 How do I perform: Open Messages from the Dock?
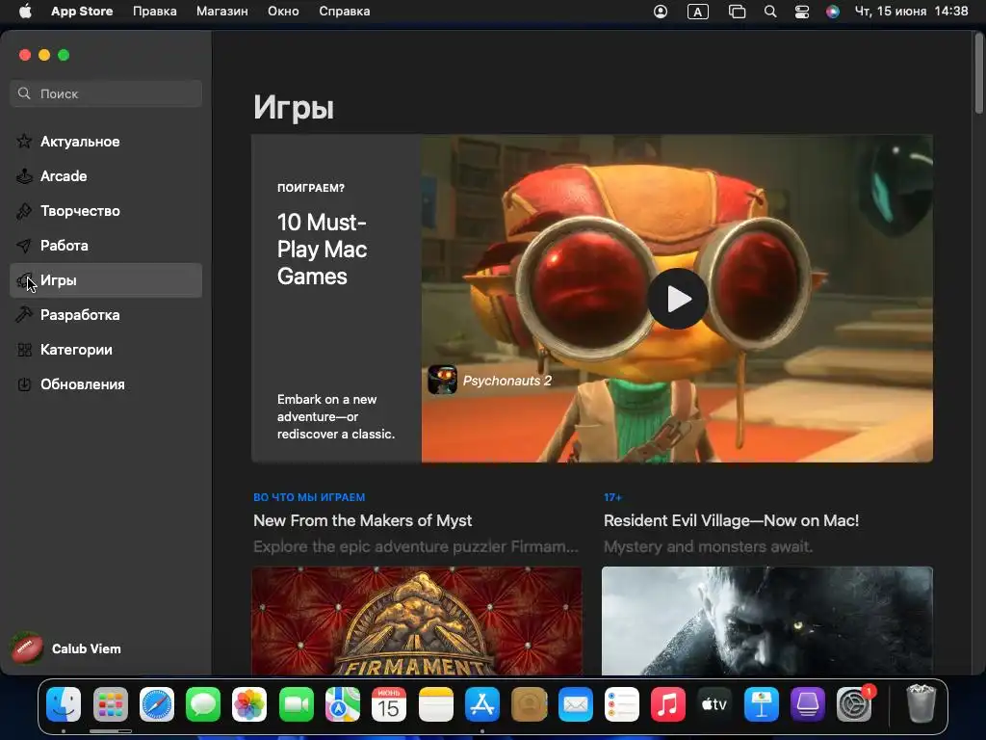coord(203,704)
